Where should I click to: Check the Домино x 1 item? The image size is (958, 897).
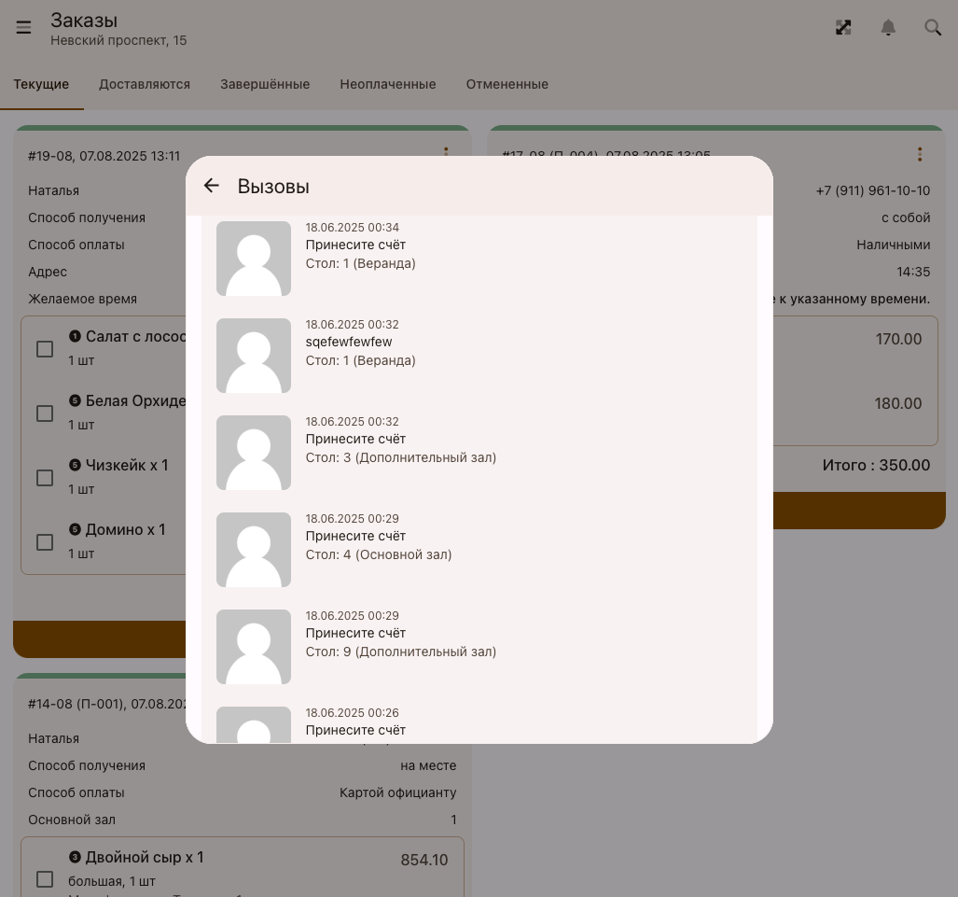[45, 542]
